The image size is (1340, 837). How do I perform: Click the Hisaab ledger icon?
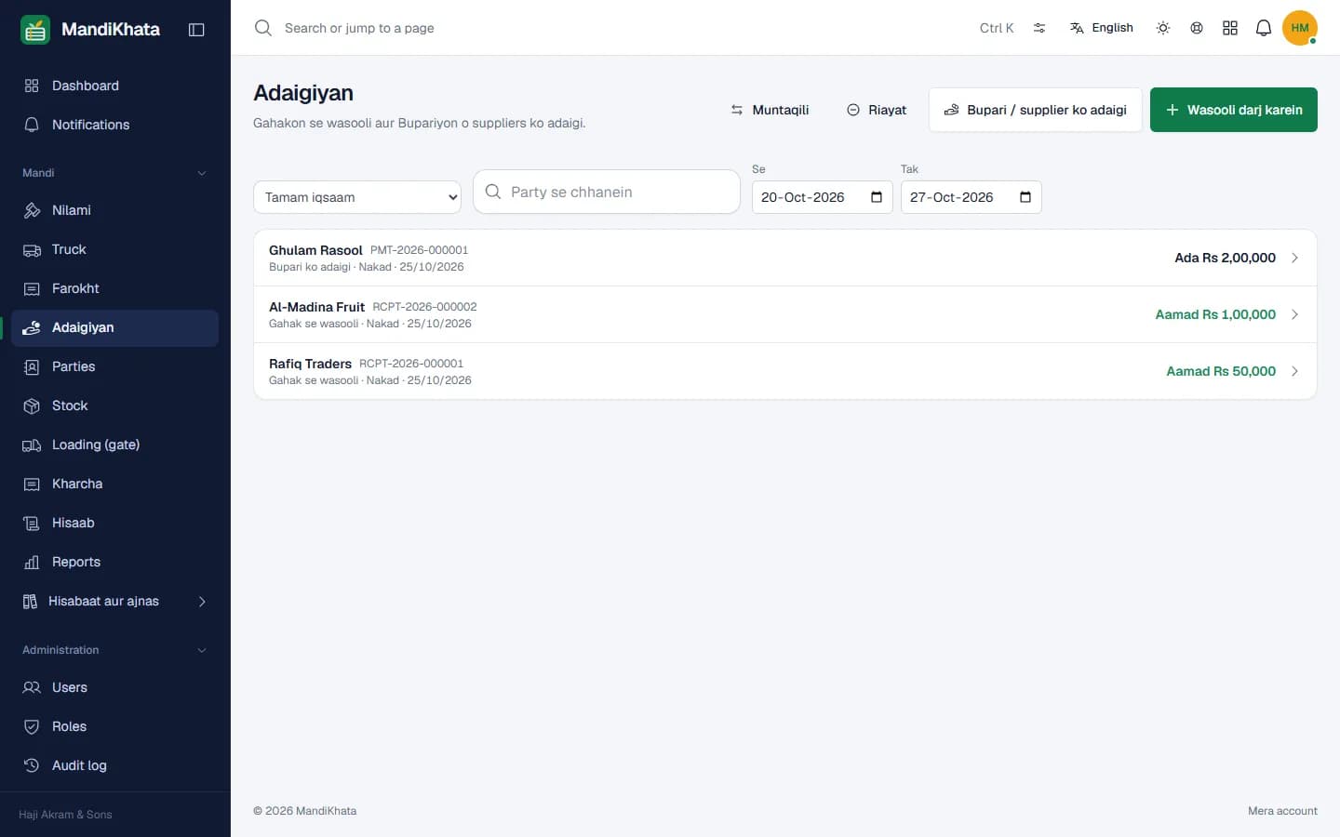pos(32,523)
